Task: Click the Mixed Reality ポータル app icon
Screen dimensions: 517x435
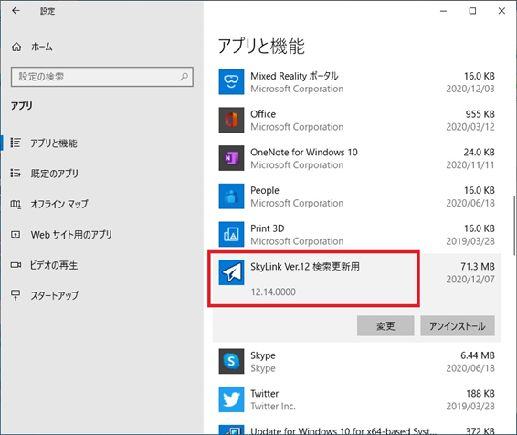Action: tap(231, 81)
